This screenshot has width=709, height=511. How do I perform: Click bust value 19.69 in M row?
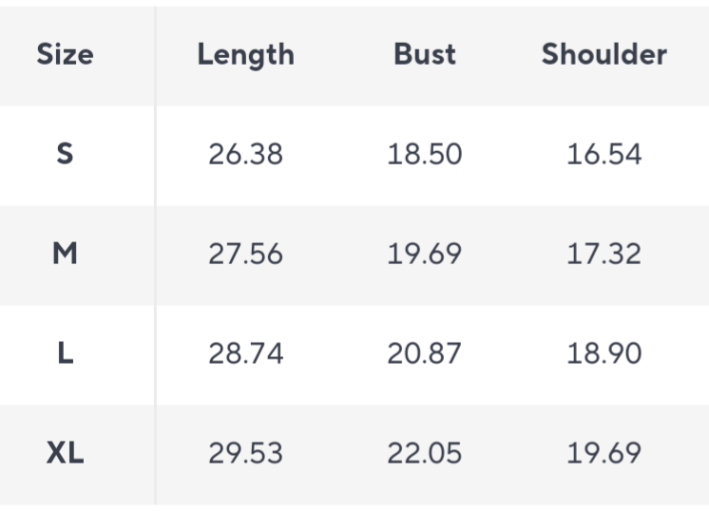(425, 254)
